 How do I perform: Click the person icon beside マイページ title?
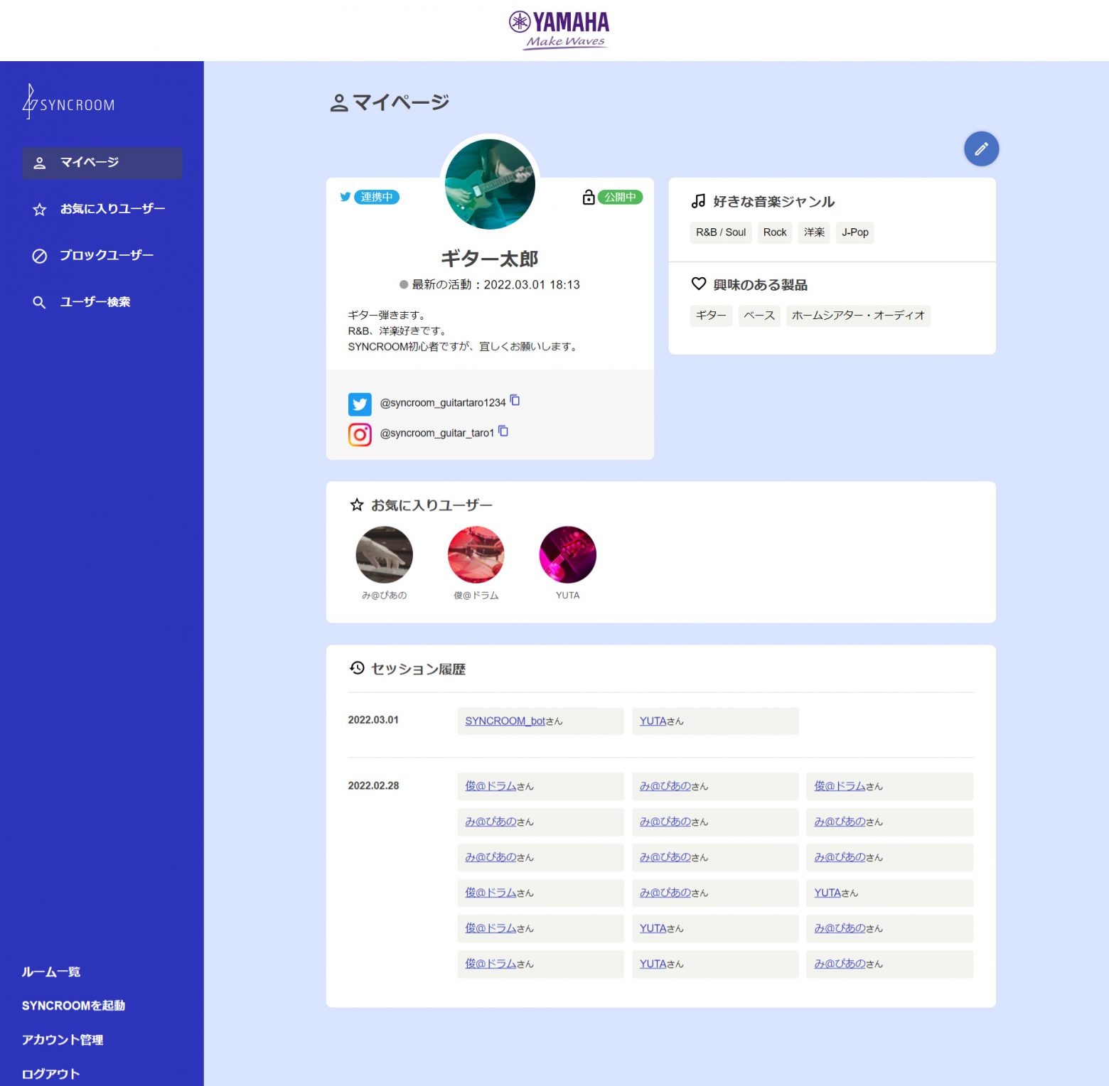339,103
